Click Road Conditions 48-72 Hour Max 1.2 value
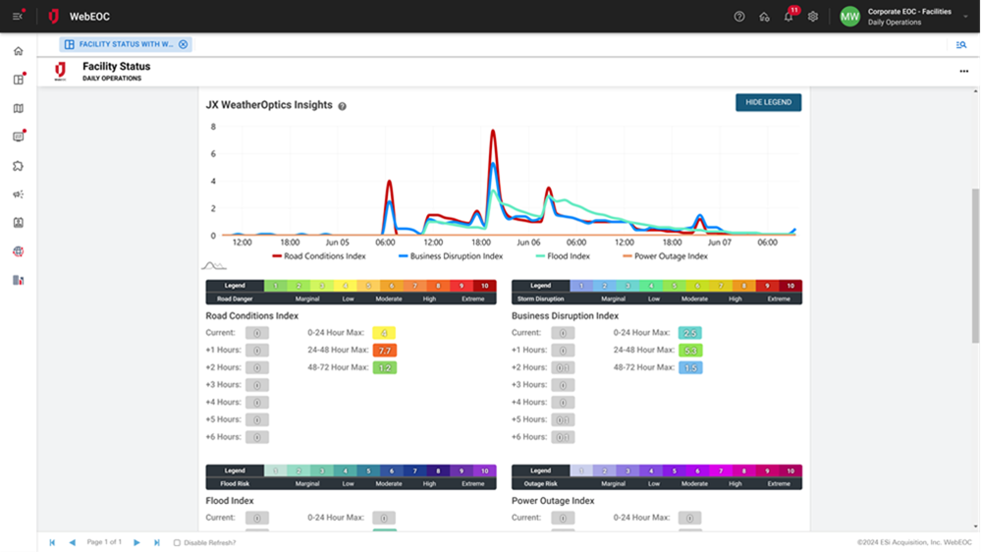This screenshot has height=552, width=981. [385, 368]
